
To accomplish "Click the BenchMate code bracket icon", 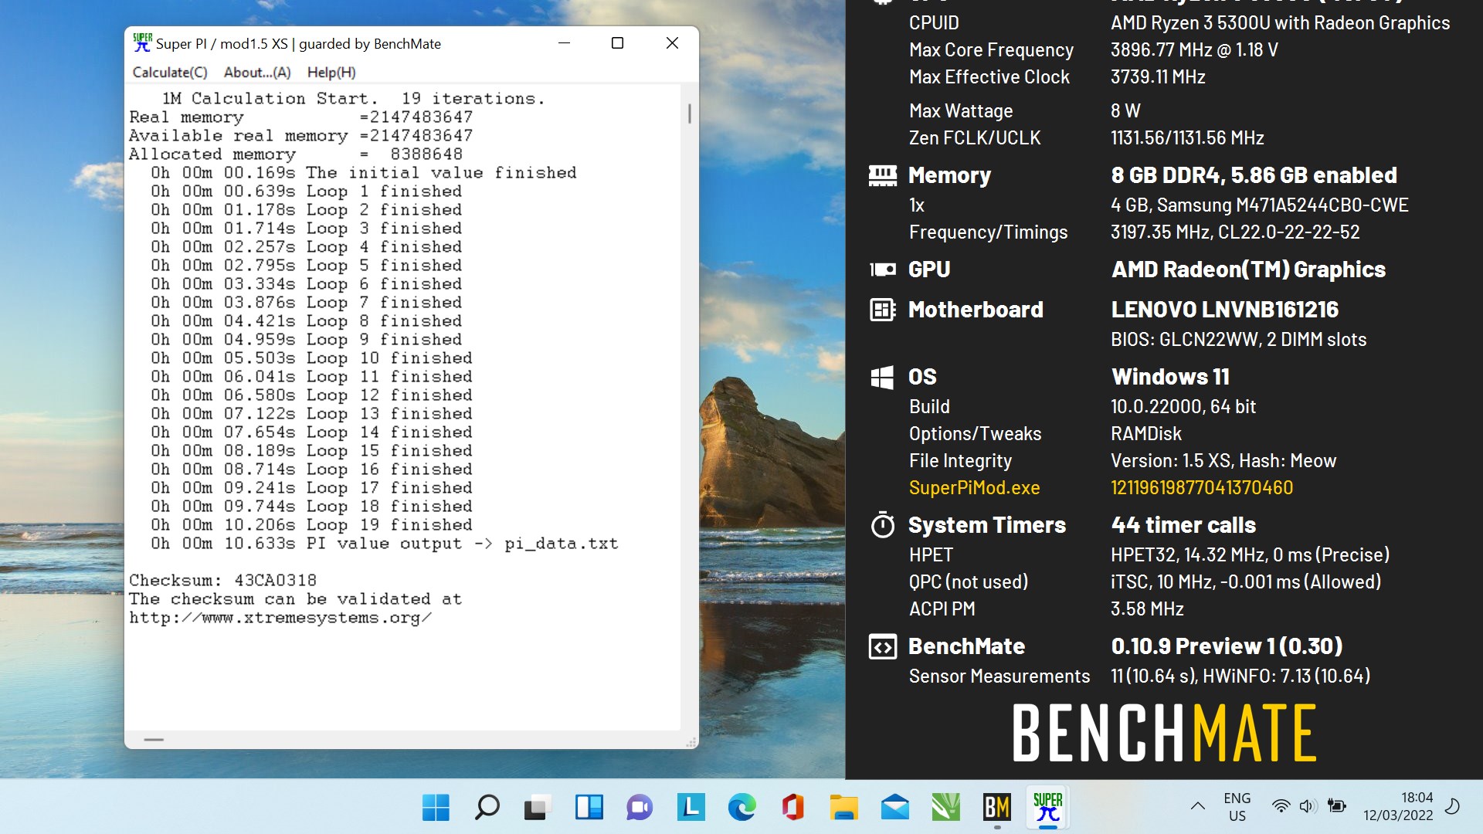I will 882,646.
